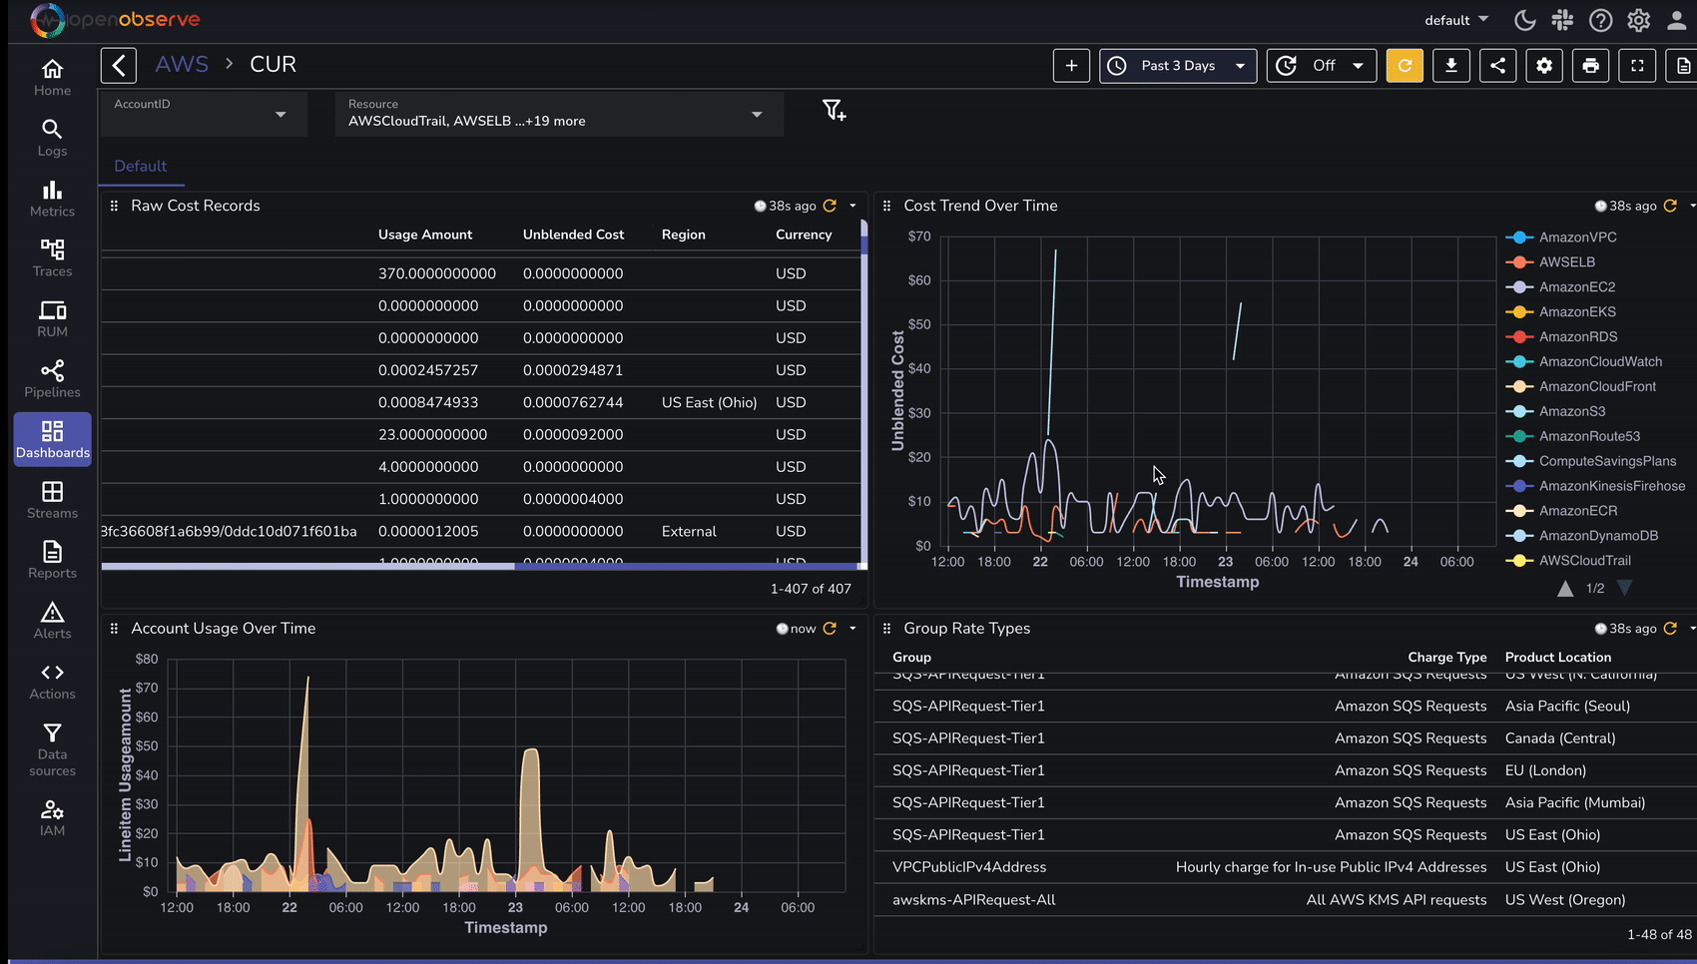Click the AWS breadcrumb link
The width and height of the screenshot is (1697, 964).
pos(182,63)
